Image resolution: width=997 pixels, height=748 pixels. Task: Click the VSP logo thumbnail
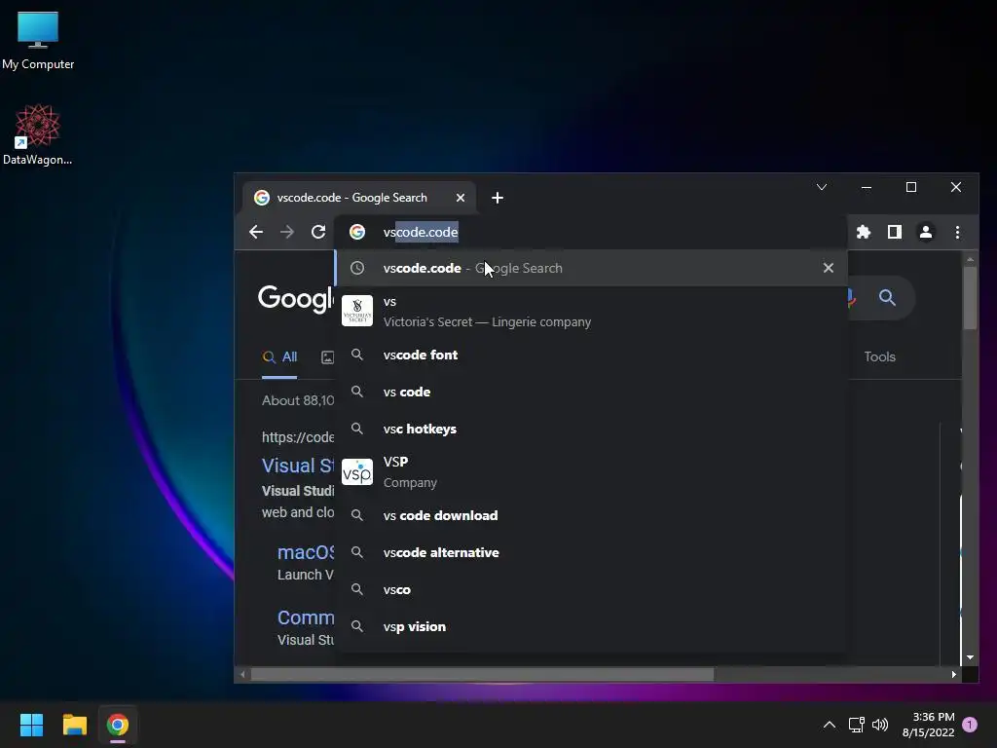coord(357,472)
